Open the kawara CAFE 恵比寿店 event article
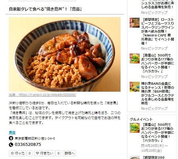The image size is (178, 159). tap(158, 31)
